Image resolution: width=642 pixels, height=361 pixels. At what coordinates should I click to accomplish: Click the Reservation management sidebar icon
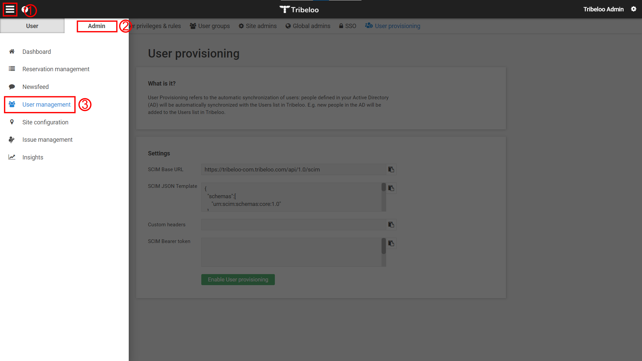click(x=12, y=69)
